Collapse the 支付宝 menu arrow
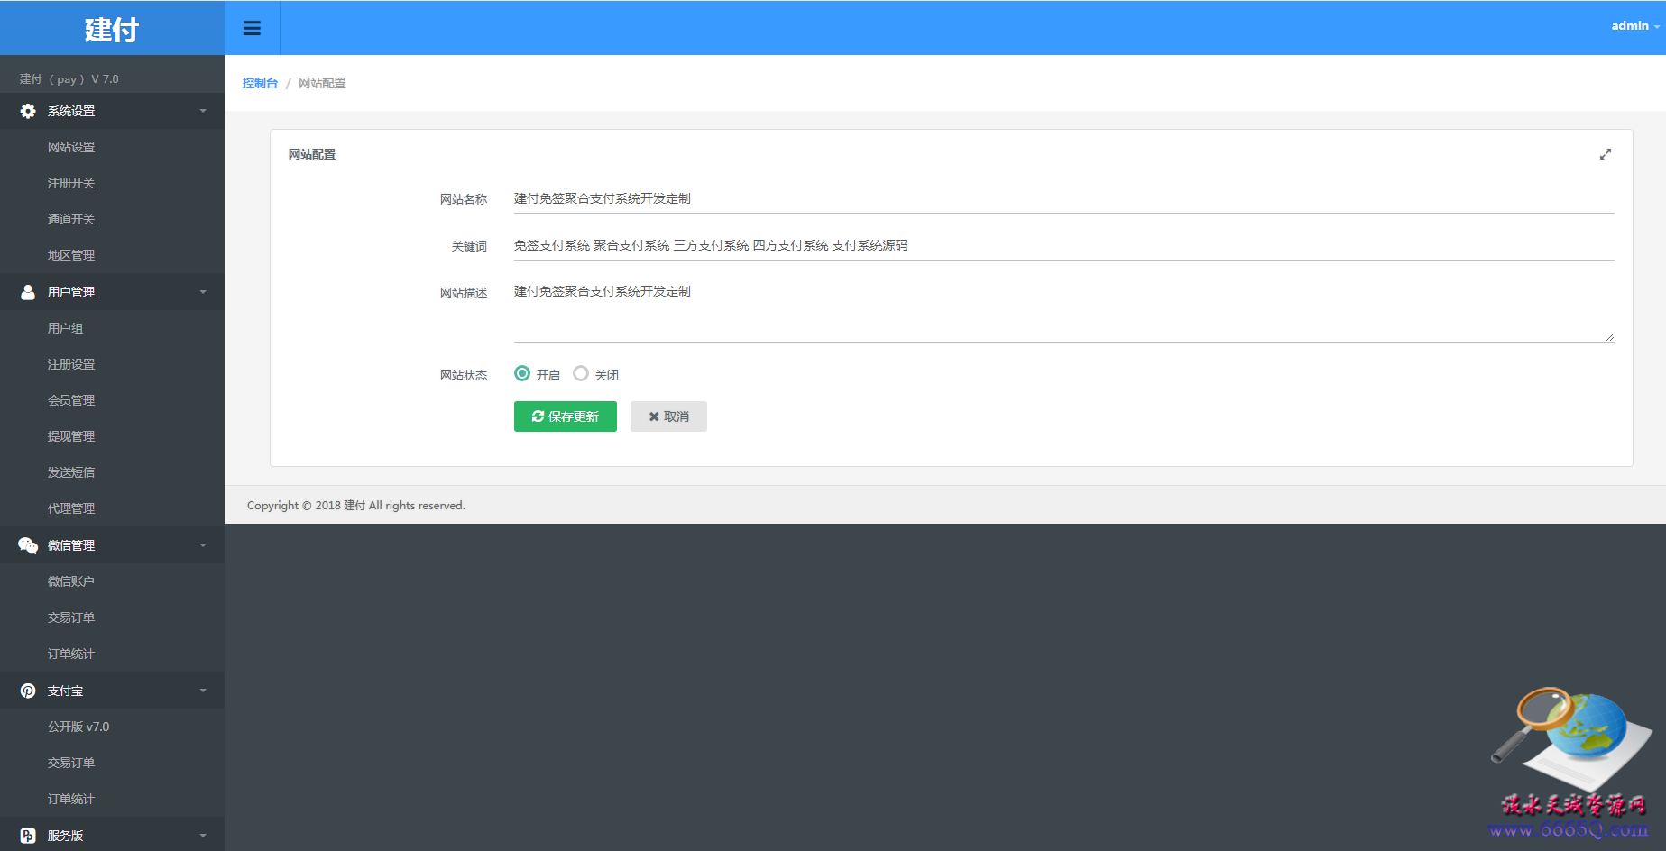1666x851 pixels. (203, 691)
